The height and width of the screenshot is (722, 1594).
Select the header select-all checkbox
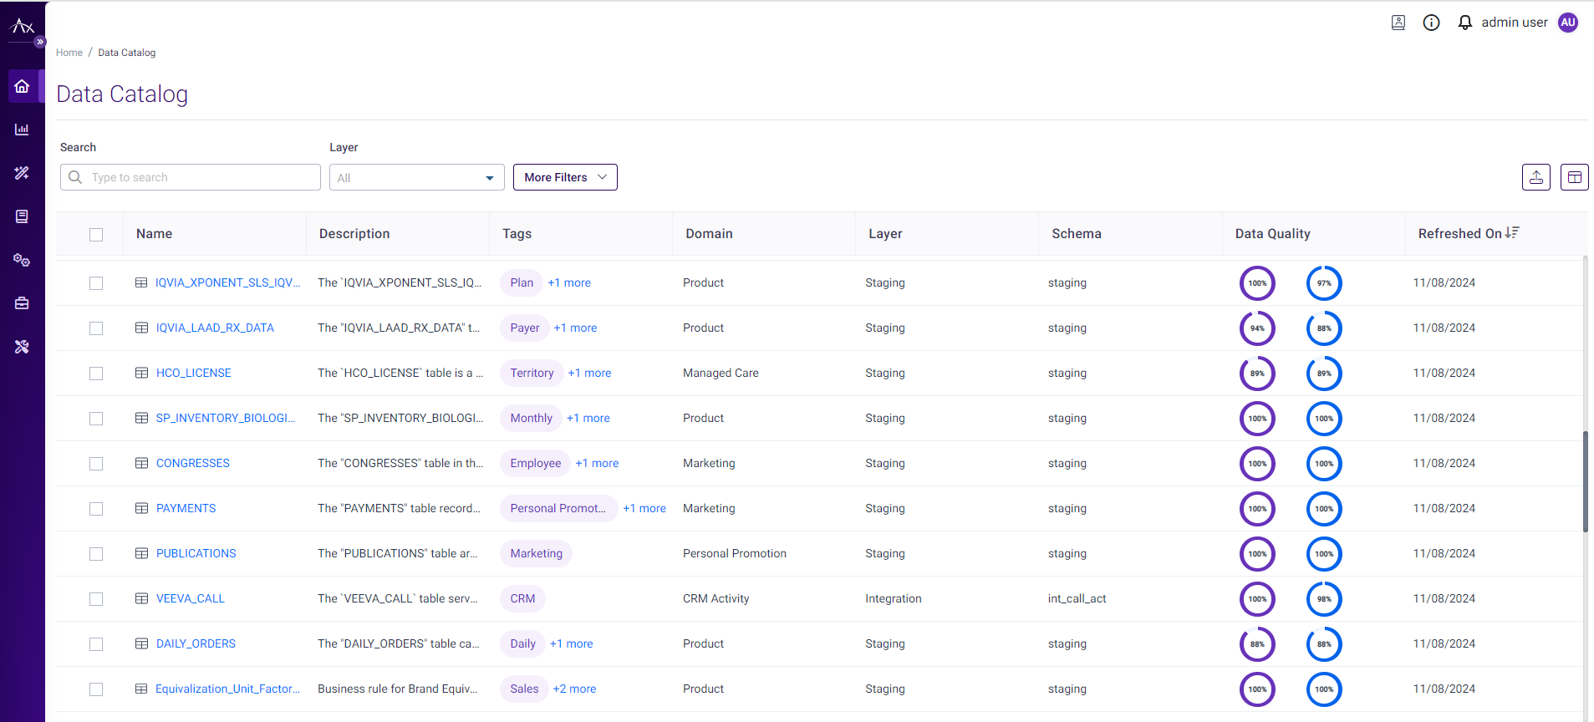click(x=96, y=235)
